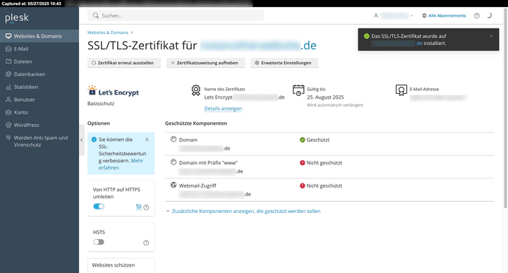Open the user account dropdown
Image resolution: width=508 pixels, height=273 pixels.
pos(394,16)
